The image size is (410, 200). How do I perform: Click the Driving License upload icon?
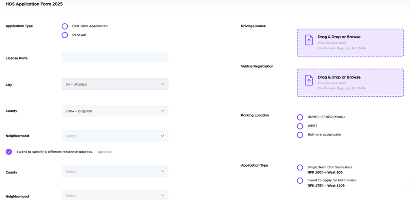click(x=309, y=40)
